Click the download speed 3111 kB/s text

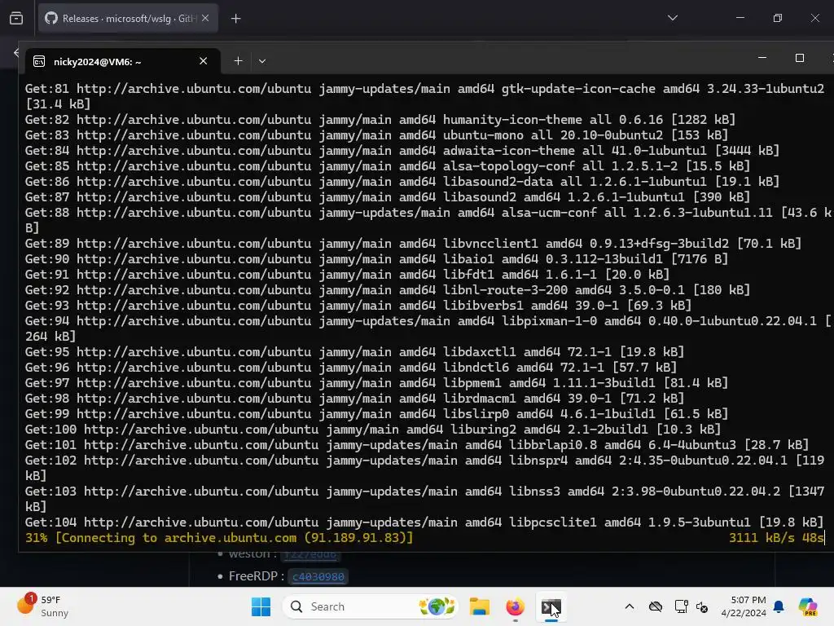tap(761, 538)
